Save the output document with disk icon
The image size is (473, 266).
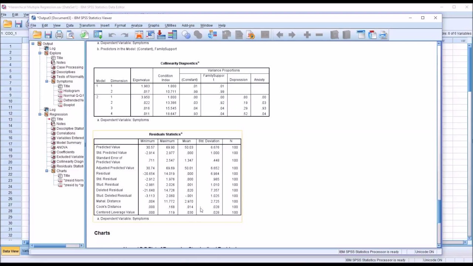[x=48, y=35]
